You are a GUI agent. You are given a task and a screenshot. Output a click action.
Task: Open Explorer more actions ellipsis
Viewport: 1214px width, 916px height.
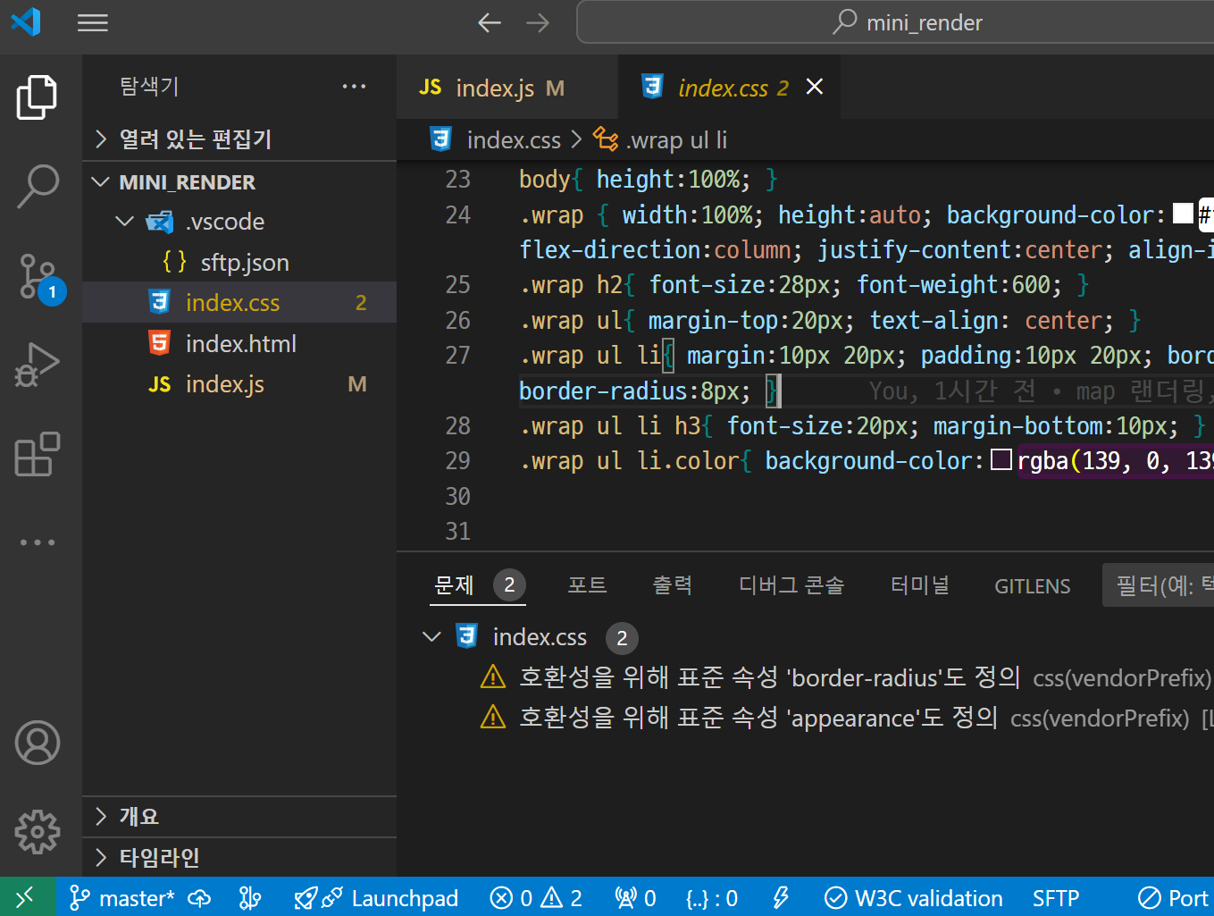tap(354, 87)
